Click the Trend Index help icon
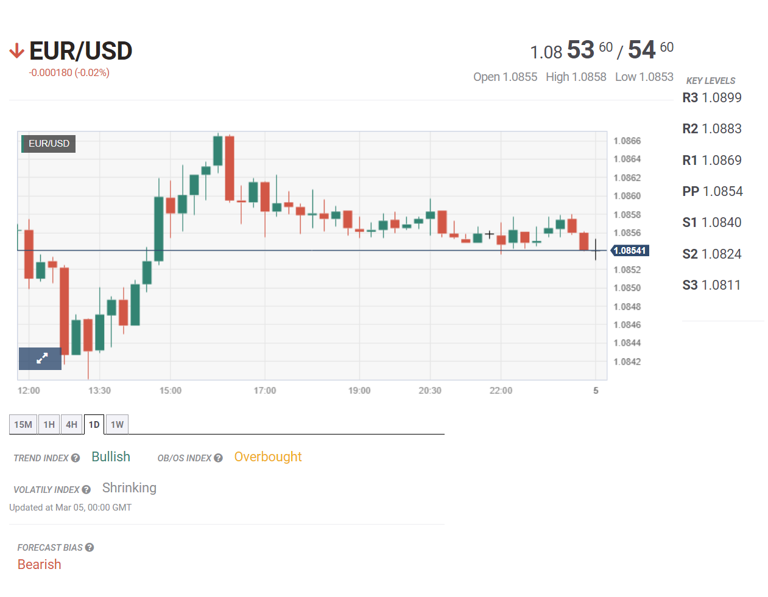Image resolution: width=768 pixels, height=597 pixels. 76,458
